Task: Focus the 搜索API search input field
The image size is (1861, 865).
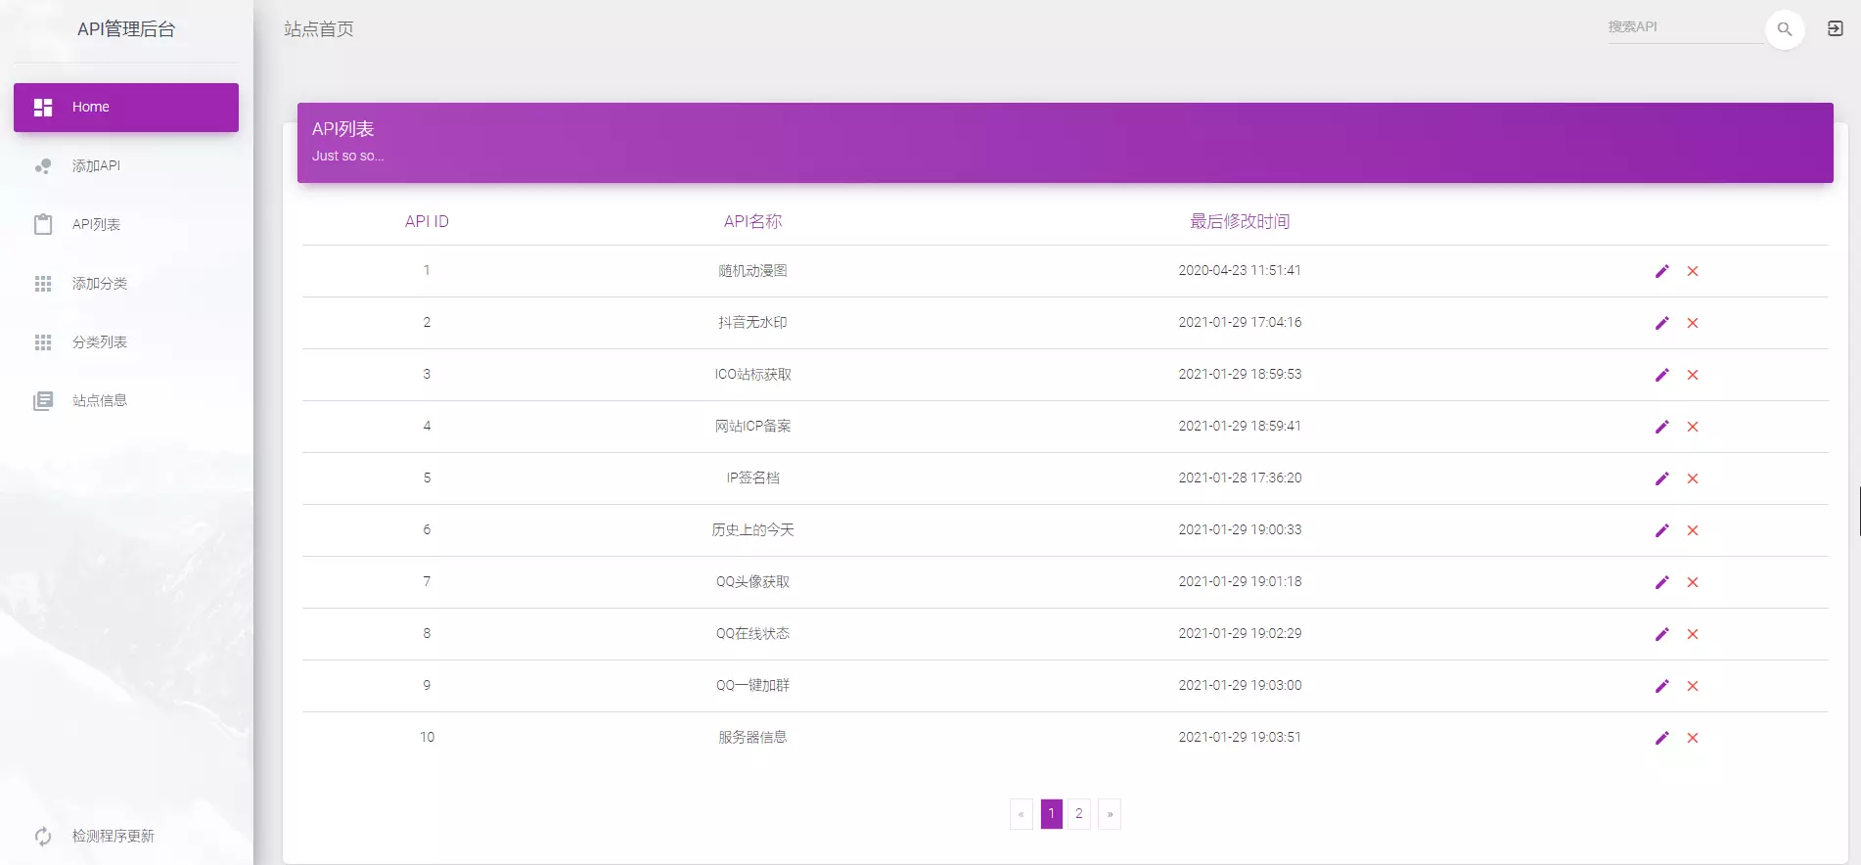Action: point(1685,27)
